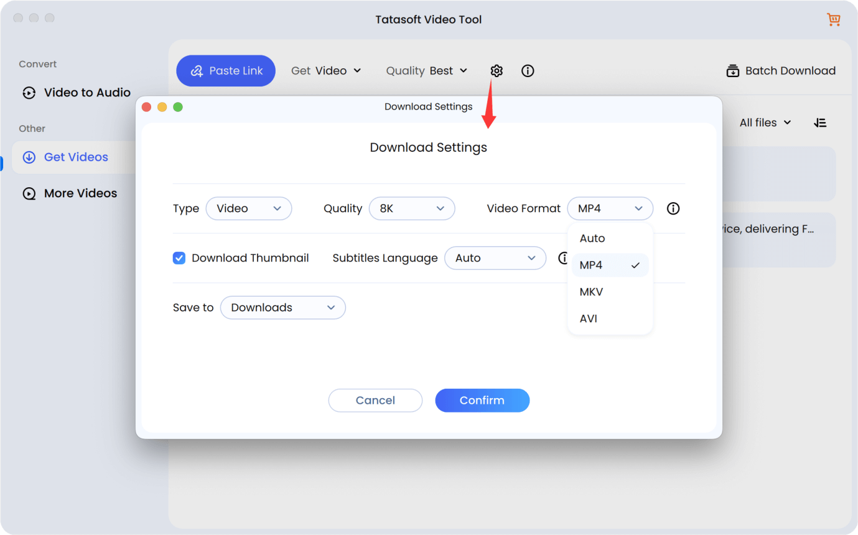This screenshot has width=858, height=535.
Task: Uncheck the Download Thumbnail checkbox
Action: 179,258
